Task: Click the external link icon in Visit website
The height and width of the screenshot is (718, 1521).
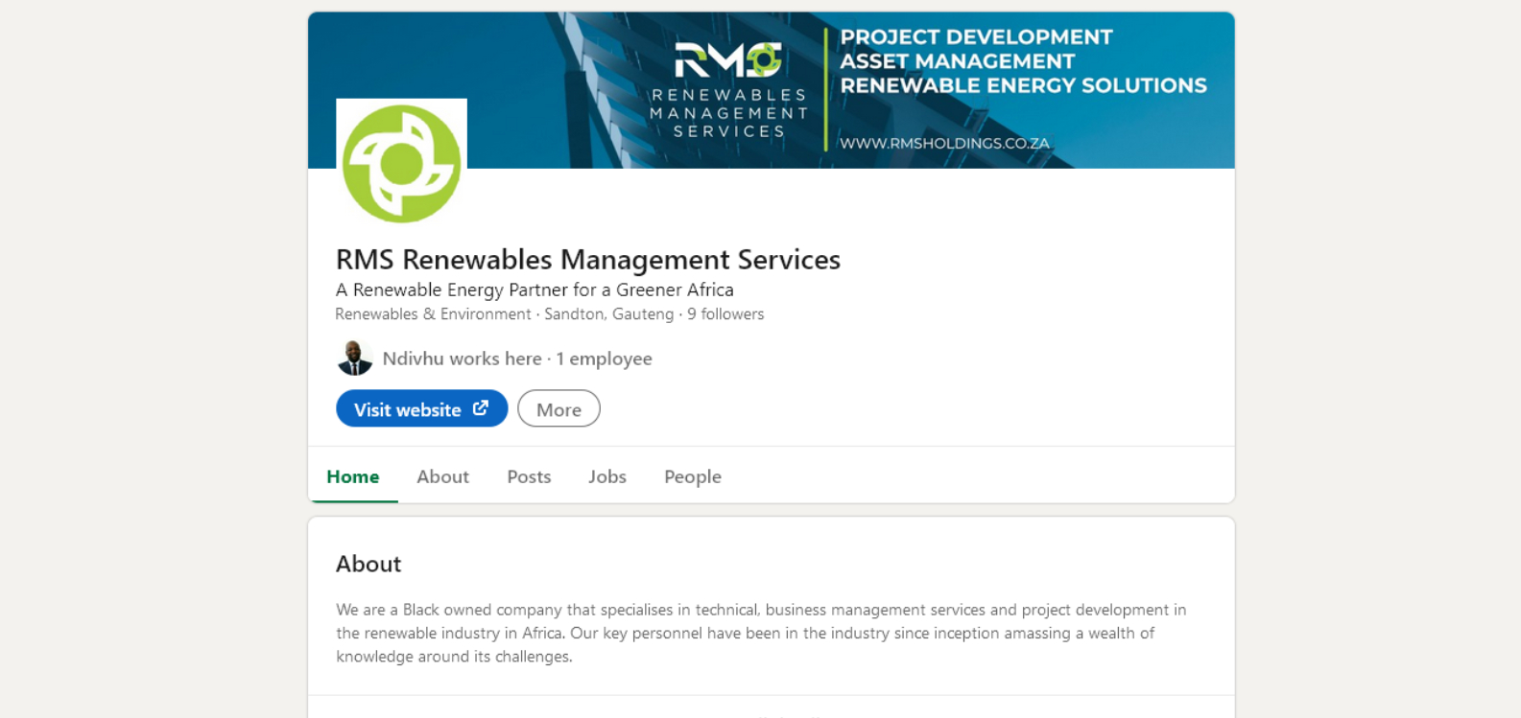Action: click(481, 408)
